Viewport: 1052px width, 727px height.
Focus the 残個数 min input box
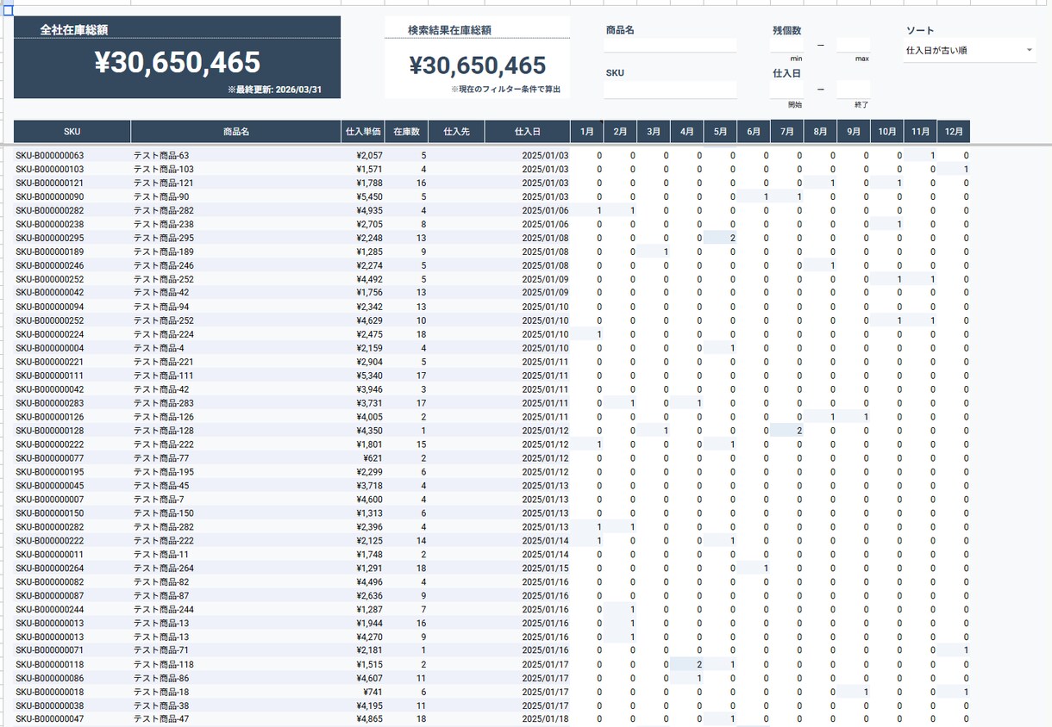tap(786, 46)
